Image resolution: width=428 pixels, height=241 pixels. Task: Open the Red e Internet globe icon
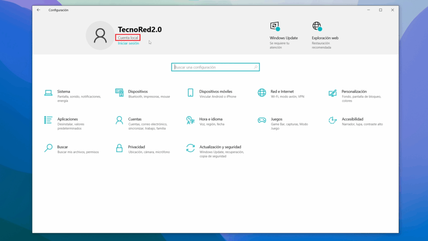262,93
